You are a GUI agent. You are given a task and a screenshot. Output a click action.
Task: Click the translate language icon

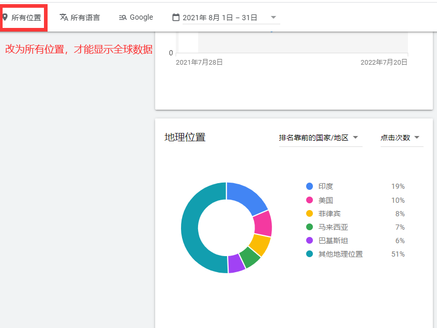pyautogui.click(x=64, y=17)
